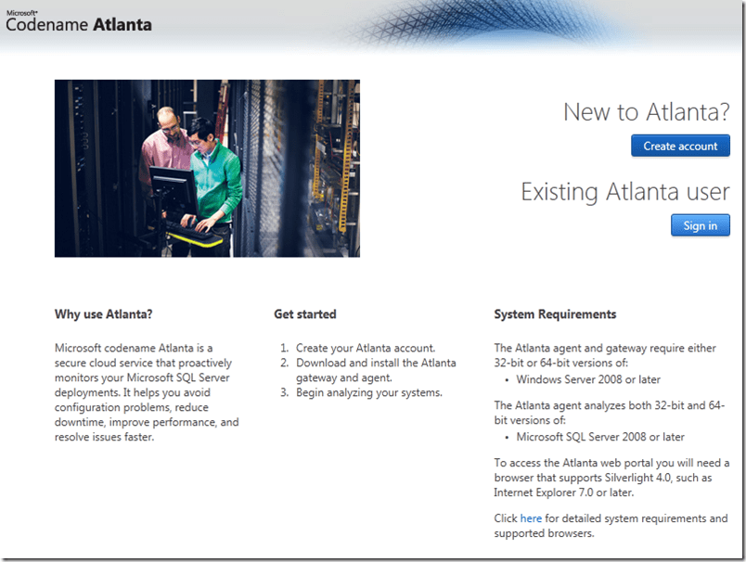Select step 3 'Begin analyzing your systems'
The height and width of the screenshot is (562, 746).
pos(368,392)
